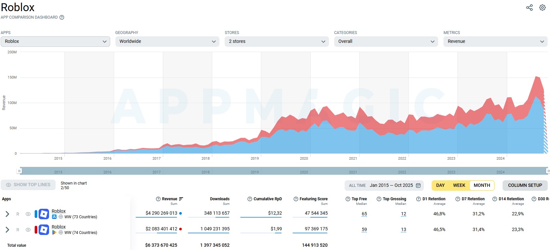550x250 pixels.
Task: Click the Roblox App Store app icon
Action: point(44,214)
